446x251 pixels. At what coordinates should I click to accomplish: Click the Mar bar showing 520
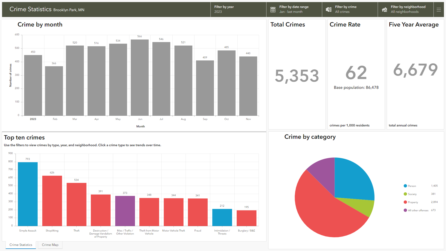(x=75, y=80)
